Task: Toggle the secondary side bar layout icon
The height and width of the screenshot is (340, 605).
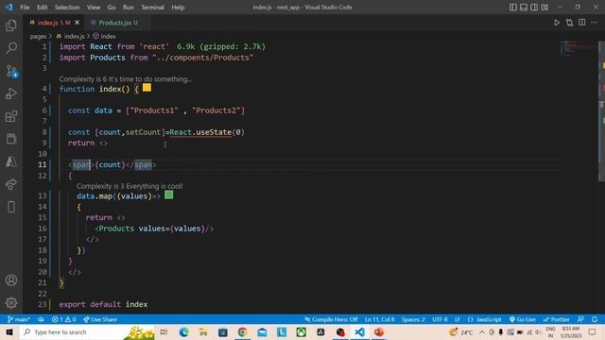Action: point(534,8)
